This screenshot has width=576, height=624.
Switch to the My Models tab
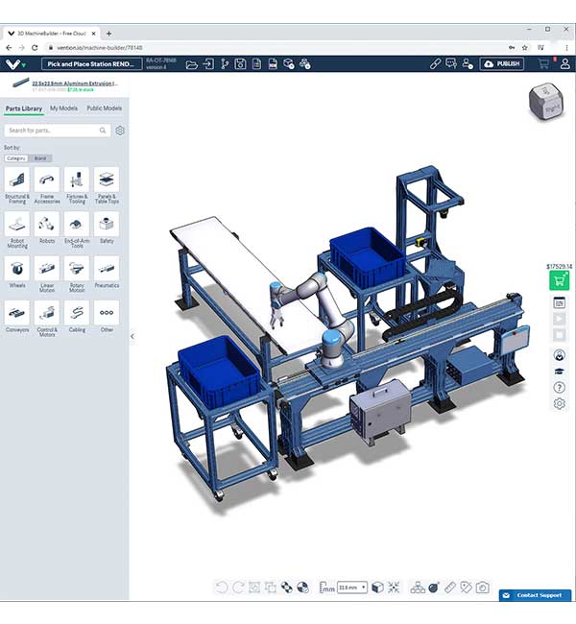pos(64,108)
